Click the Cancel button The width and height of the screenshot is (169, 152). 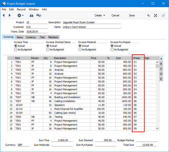115,15
